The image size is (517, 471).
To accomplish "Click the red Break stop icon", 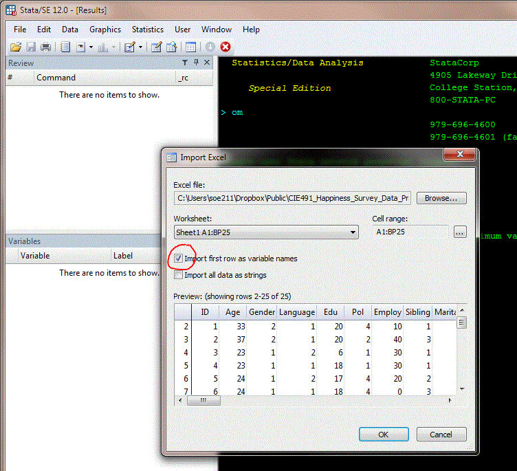I will (x=225, y=47).
